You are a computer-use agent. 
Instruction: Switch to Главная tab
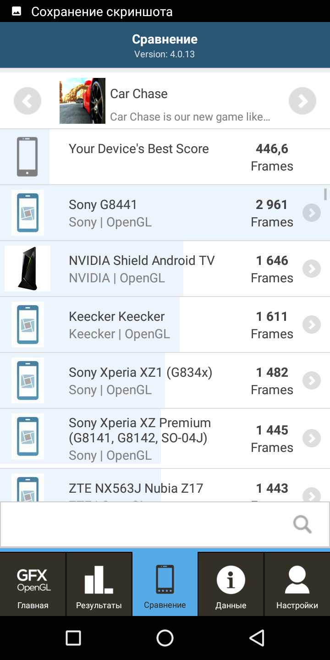[33, 584]
